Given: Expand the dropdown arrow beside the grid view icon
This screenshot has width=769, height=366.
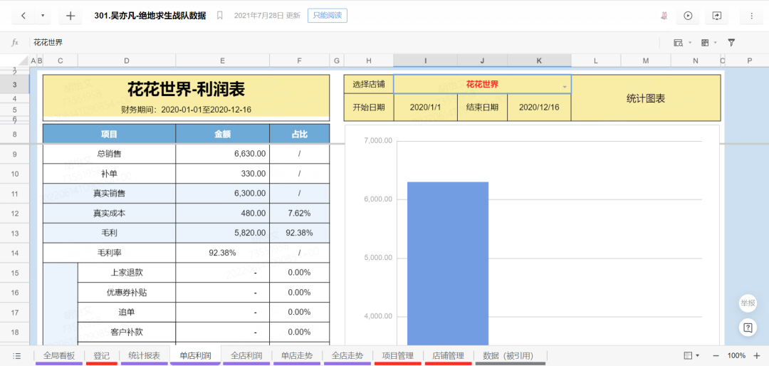Looking at the screenshot, I should point(716,43).
